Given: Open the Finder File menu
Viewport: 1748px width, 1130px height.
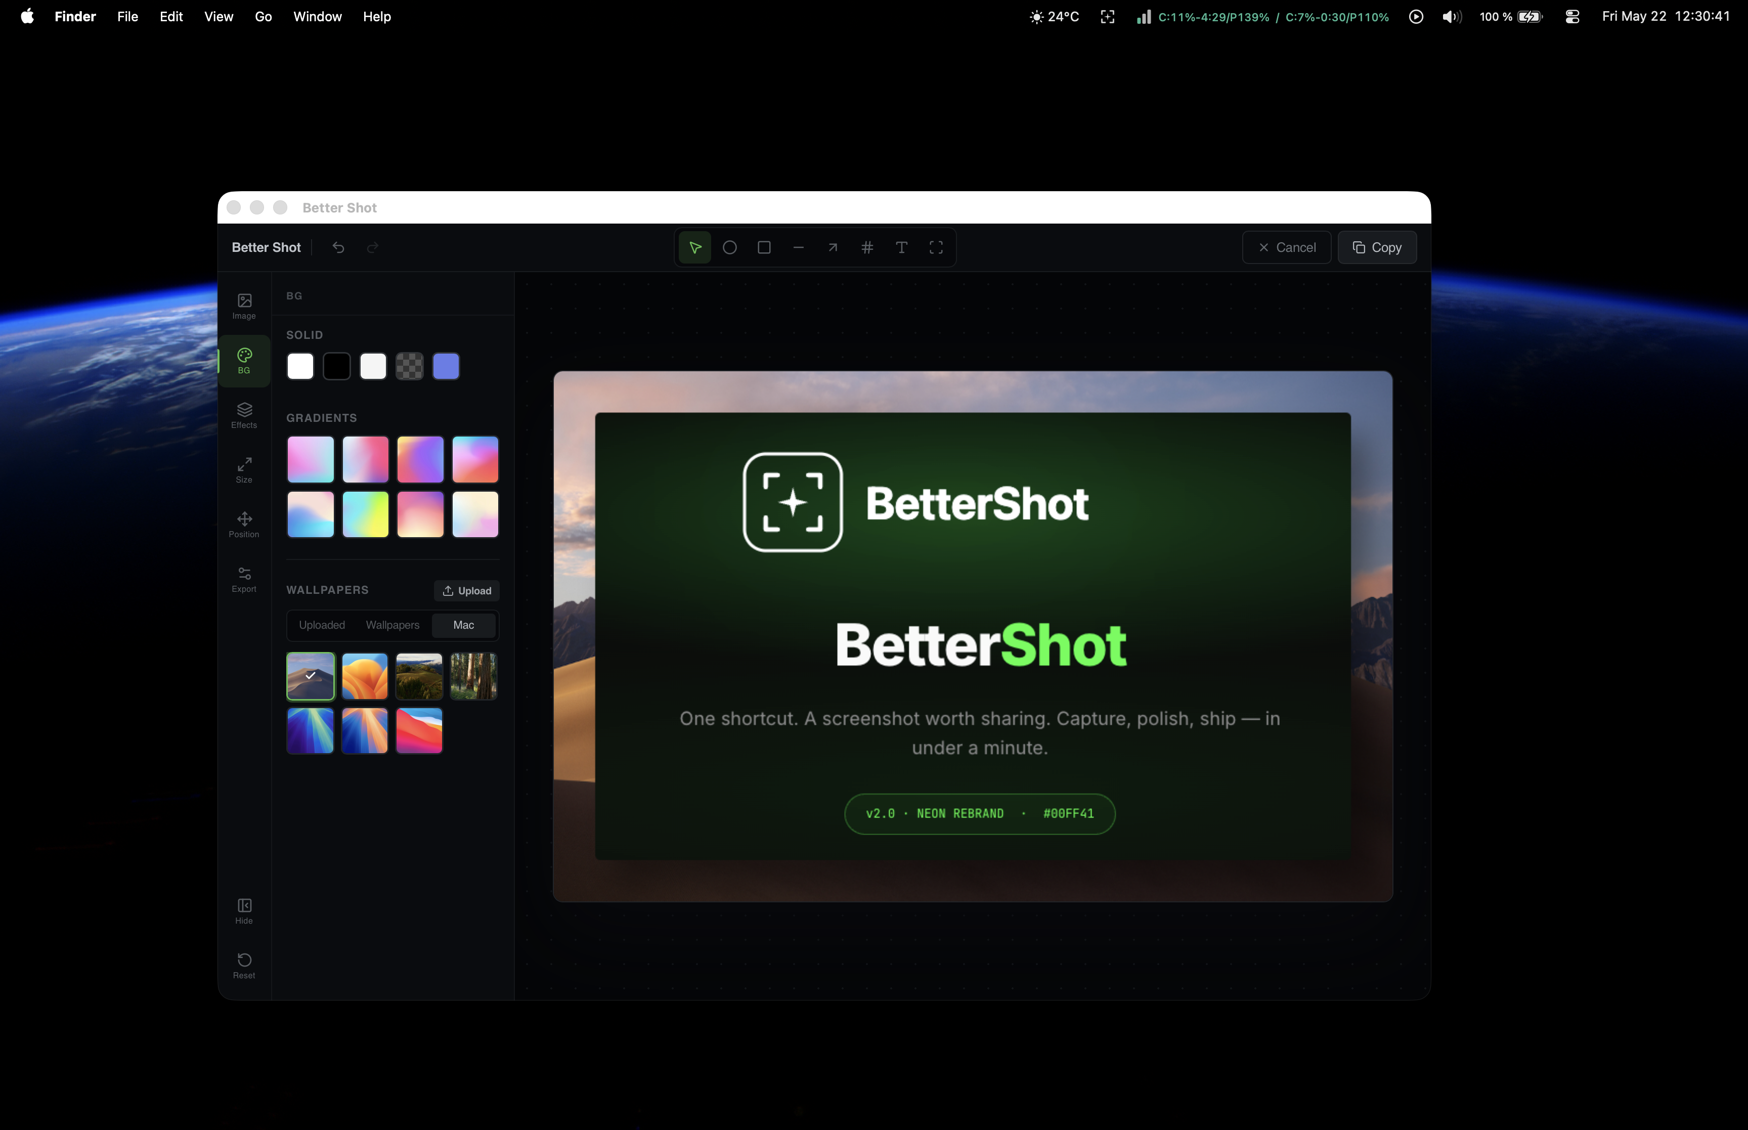Looking at the screenshot, I should (127, 16).
